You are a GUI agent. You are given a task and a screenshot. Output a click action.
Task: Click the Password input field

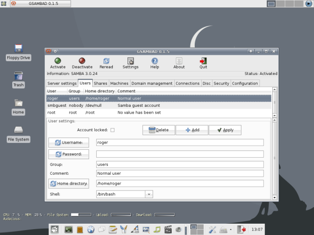180,154
